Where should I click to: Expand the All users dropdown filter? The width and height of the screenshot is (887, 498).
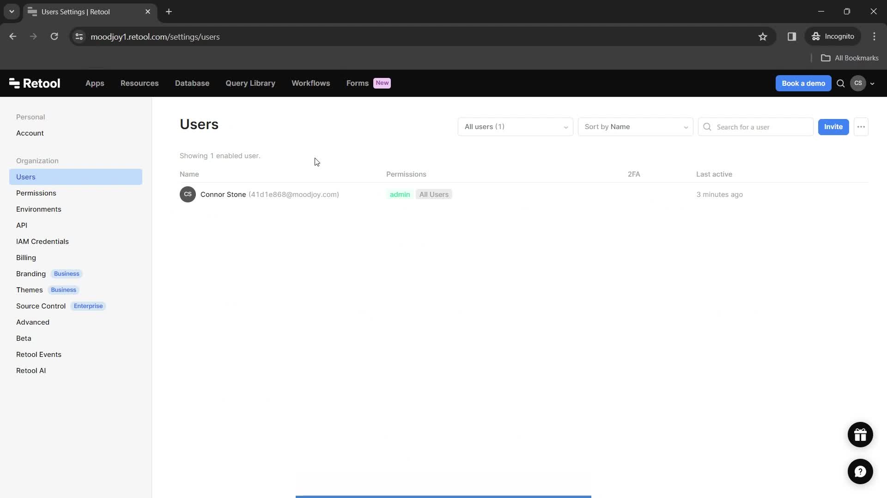coord(515,126)
